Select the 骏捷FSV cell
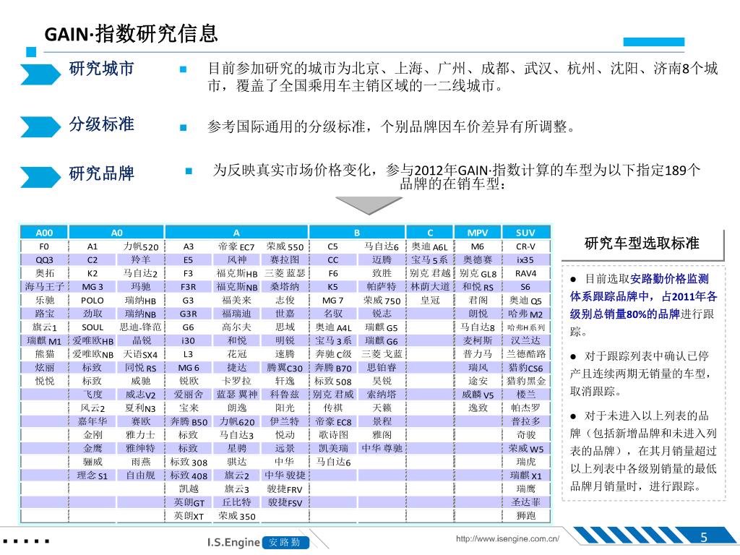 pyautogui.click(x=285, y=502)
